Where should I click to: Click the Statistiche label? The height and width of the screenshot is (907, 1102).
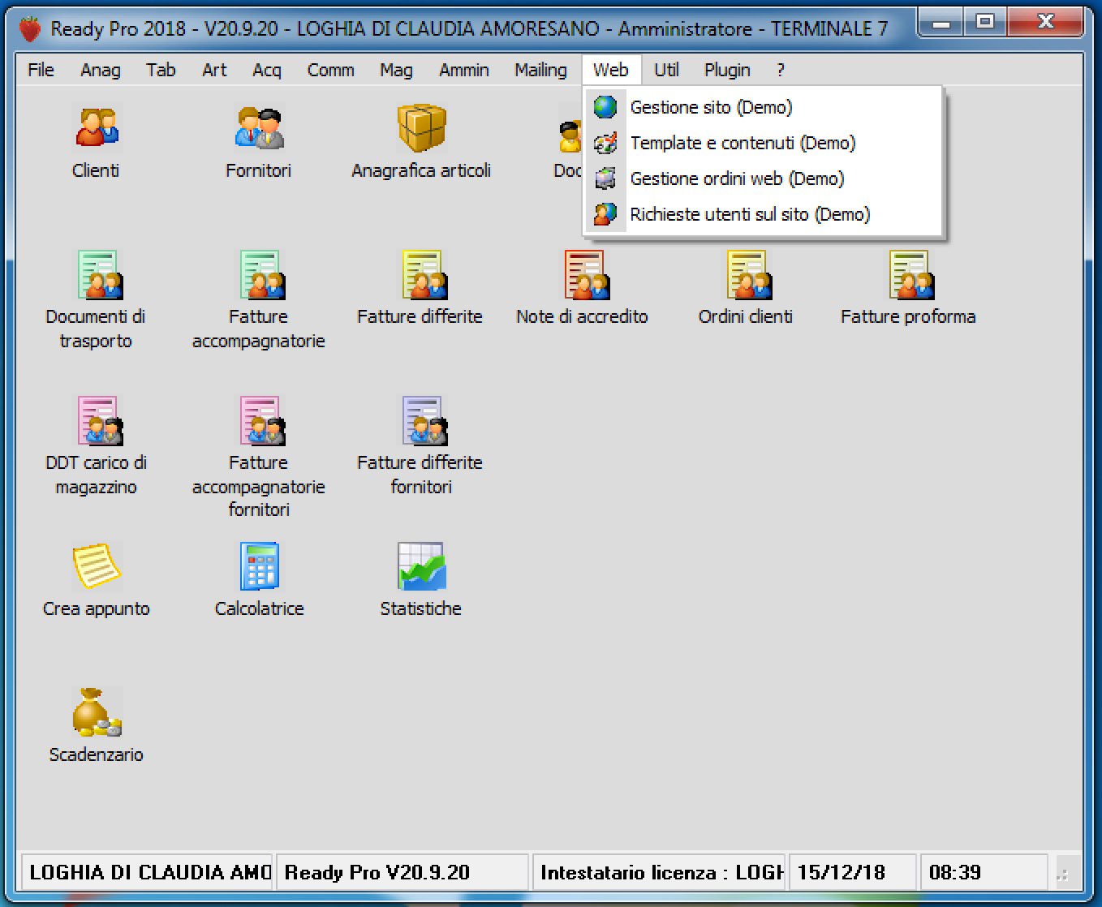(x=420, y=608)
